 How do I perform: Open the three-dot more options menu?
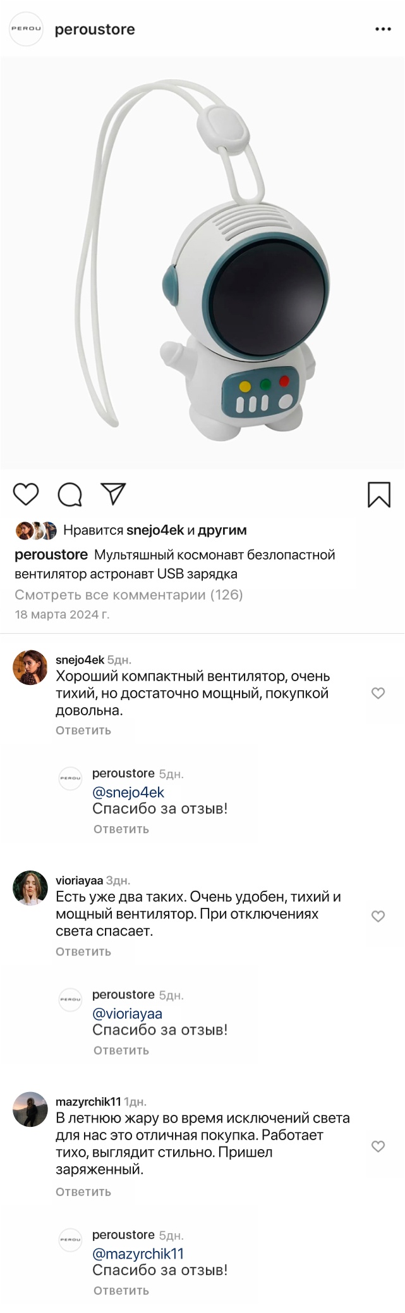[x=383, y=29]
